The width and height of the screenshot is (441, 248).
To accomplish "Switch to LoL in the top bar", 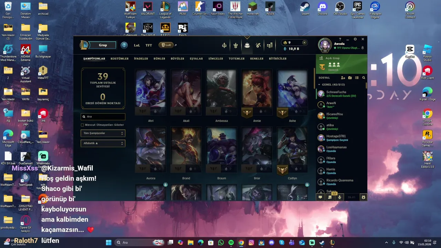I will coord(137,45).
